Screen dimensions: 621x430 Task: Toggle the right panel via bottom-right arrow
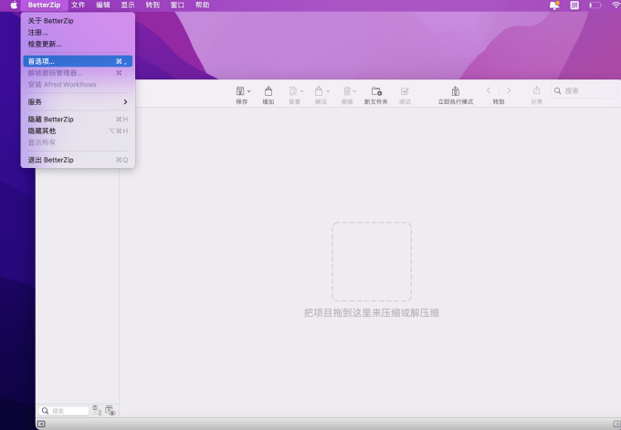pos(616,424)
